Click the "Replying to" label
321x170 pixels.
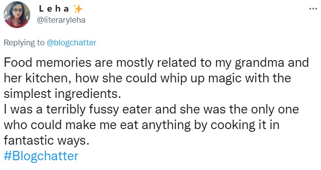tap(24, 43)
